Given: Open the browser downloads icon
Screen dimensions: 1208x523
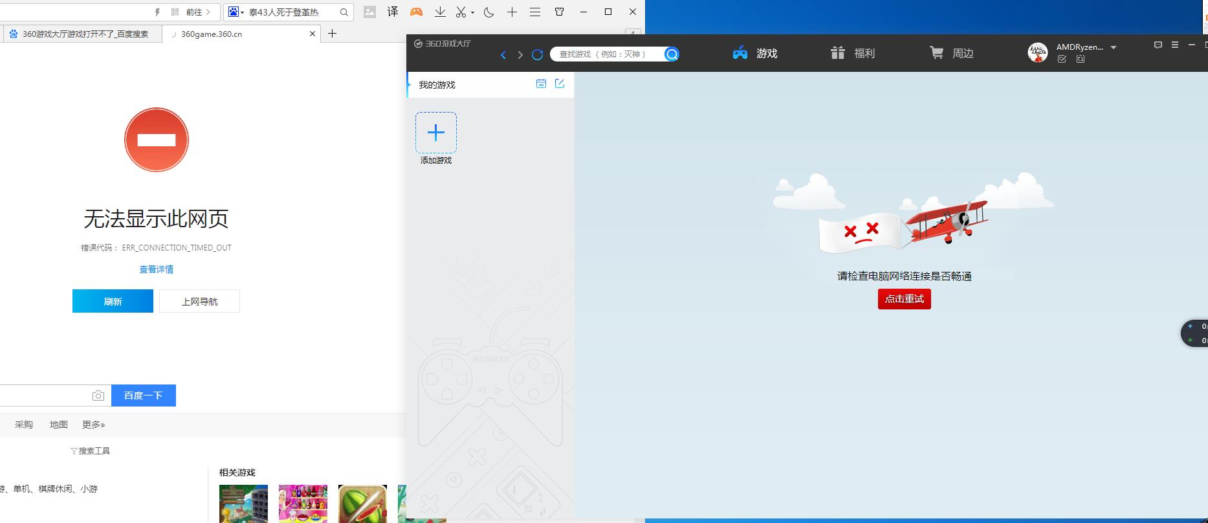Looking at the screenshot, I should click(440, 12).
